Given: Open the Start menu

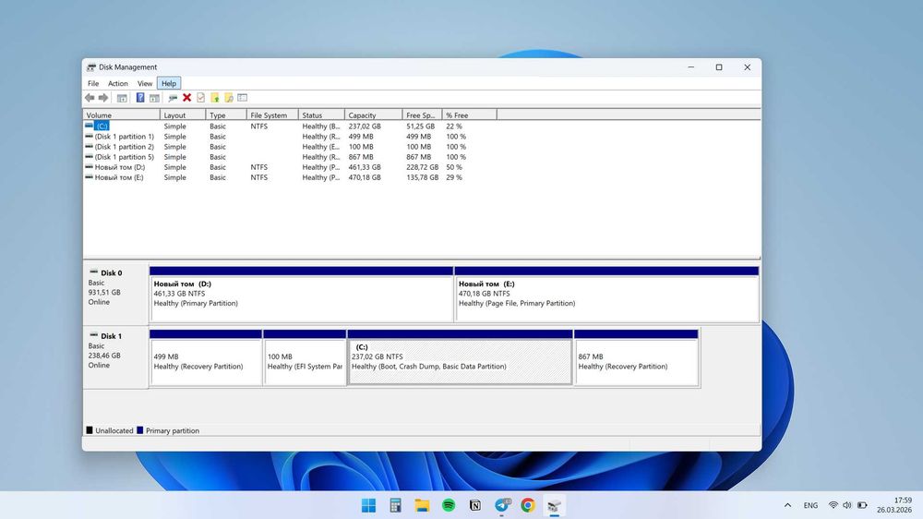Looking at the screenshot, I should pos(368,505).
